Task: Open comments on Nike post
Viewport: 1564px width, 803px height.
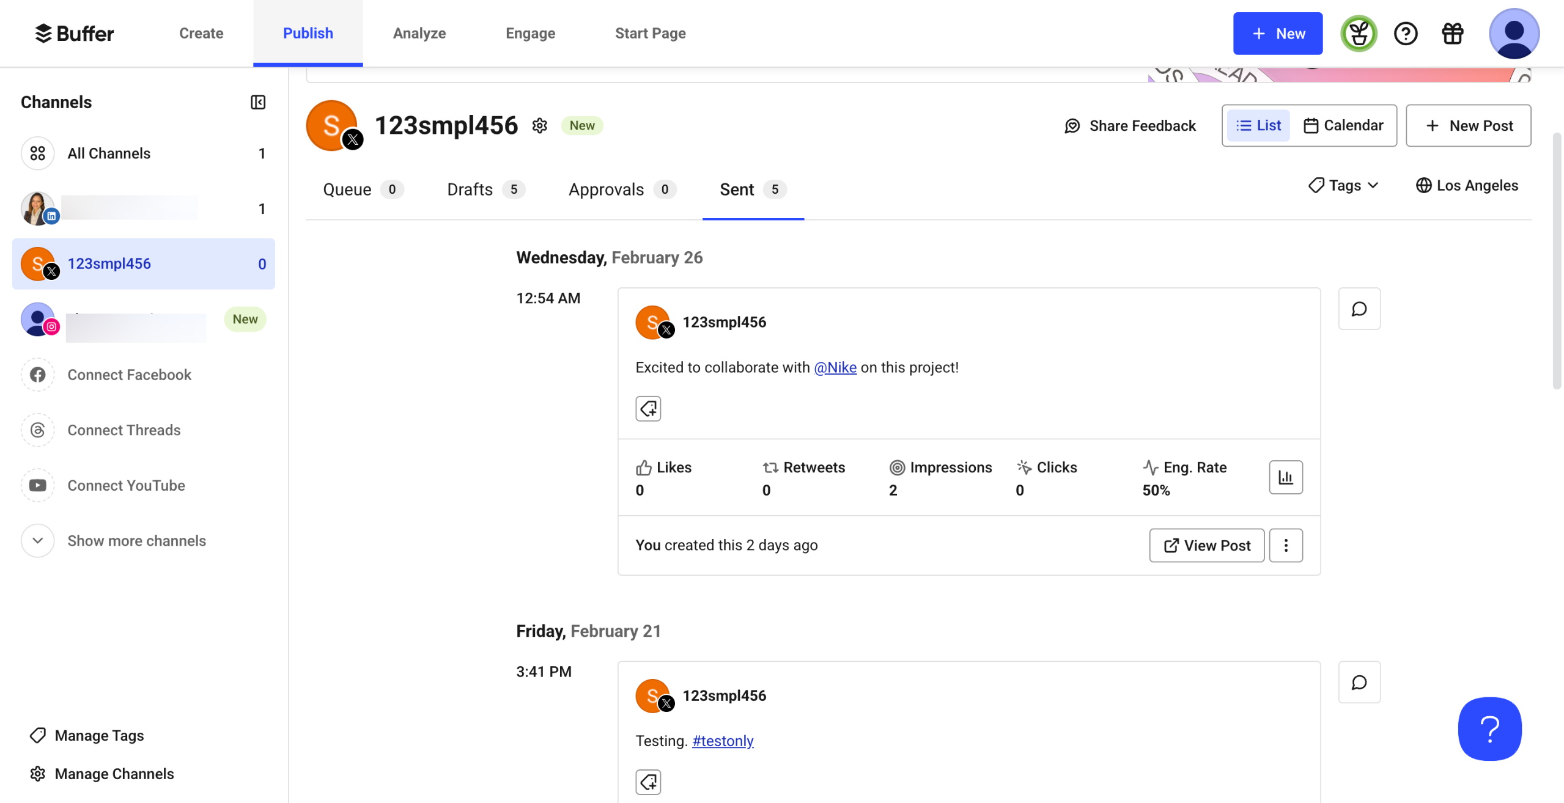Action: click(x=1359, y=309)
